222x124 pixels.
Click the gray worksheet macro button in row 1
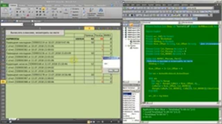(x=35, y=33)
